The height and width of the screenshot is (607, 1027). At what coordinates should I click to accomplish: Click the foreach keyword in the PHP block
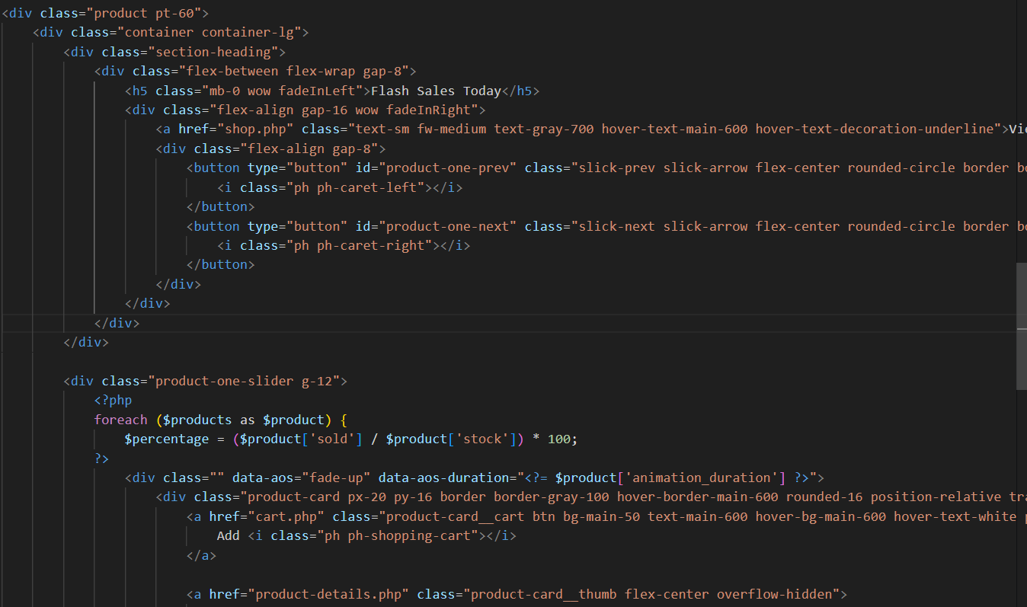pos(120,419)
